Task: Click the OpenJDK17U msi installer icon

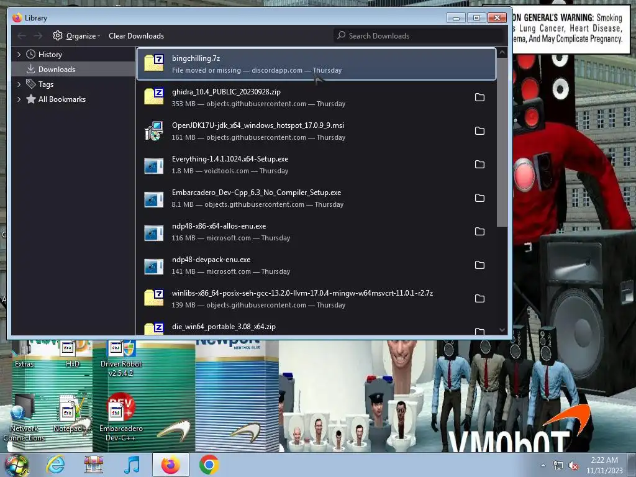Action: coord(154,130)
